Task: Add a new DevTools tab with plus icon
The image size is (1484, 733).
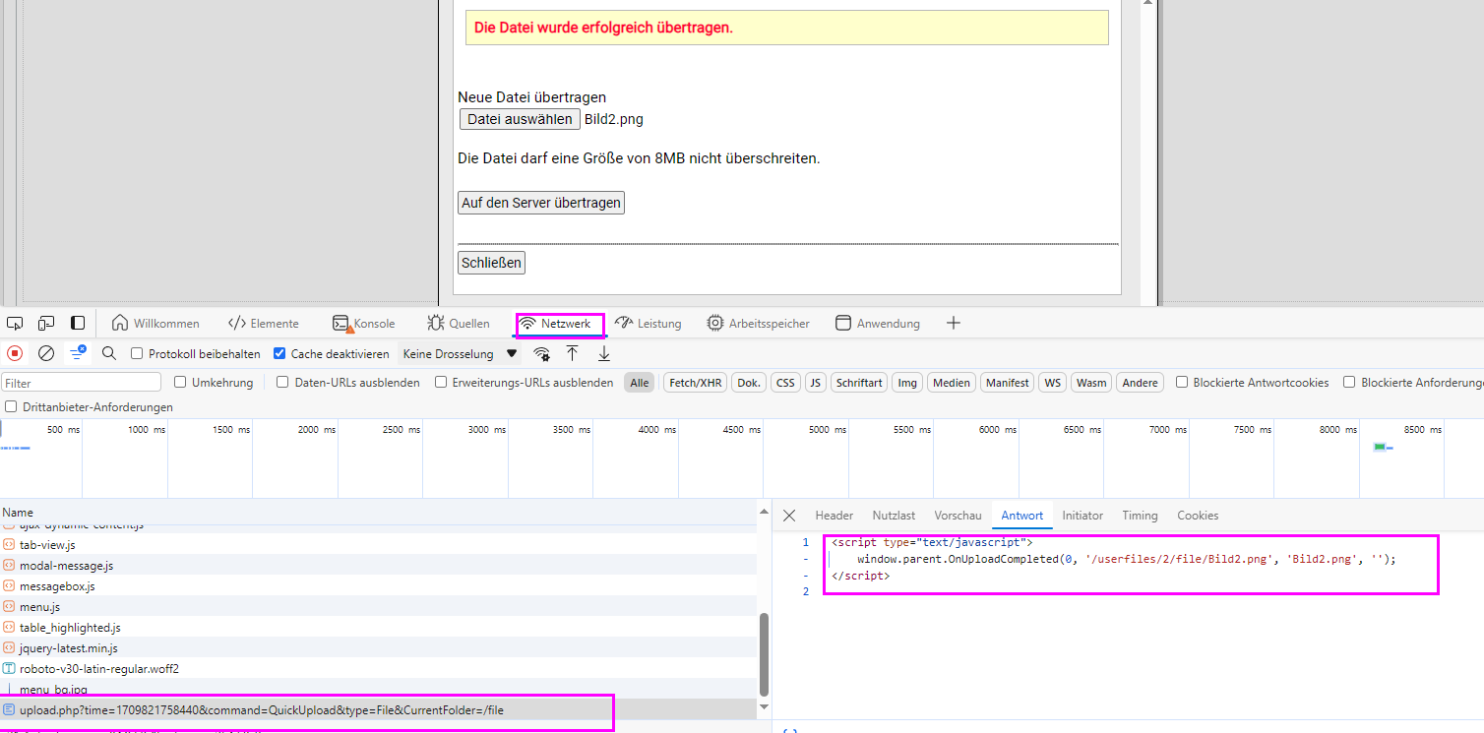Action: pyautogui.click(x=953, y=323)
